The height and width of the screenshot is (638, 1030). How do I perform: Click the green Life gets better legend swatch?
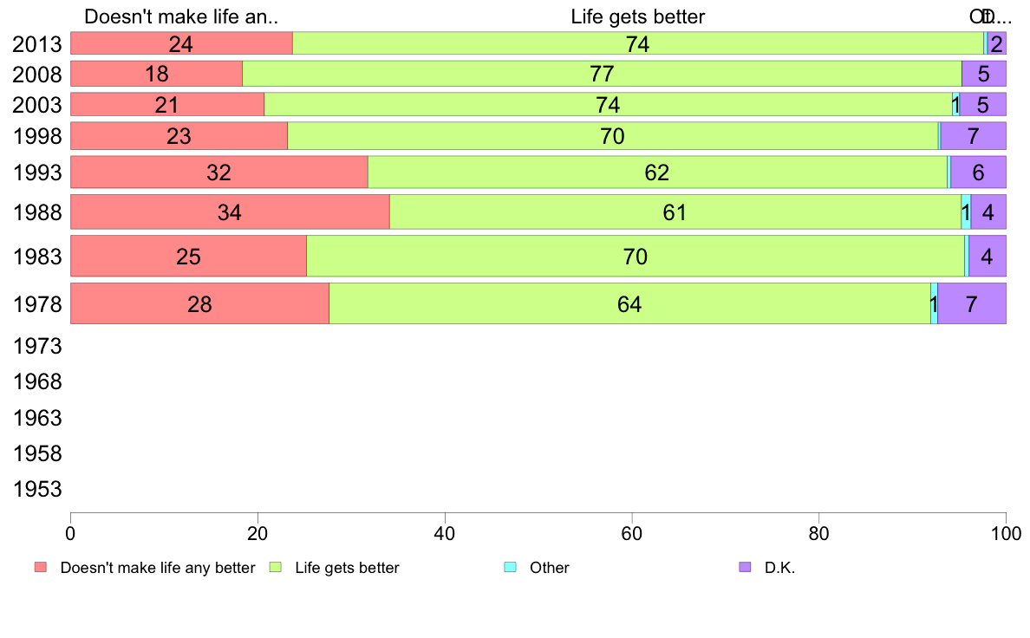tap(276, 568)
